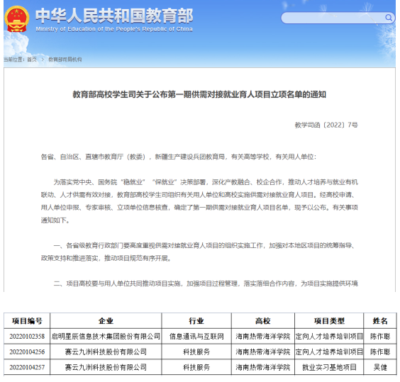Click 海南热带海洋学院 in row 20220102358

pyautogui.click(x=262, y=337)
